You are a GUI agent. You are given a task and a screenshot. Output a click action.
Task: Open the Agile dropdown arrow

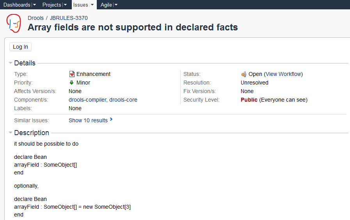click(116, 5)
